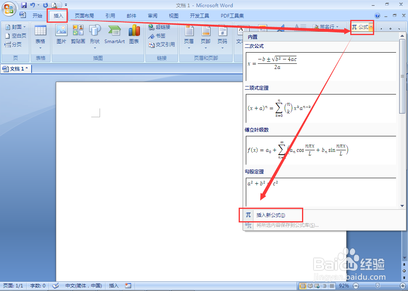Open the 视图 tab
This screenshot has width=408, height=291.
[x=174, y=16]
